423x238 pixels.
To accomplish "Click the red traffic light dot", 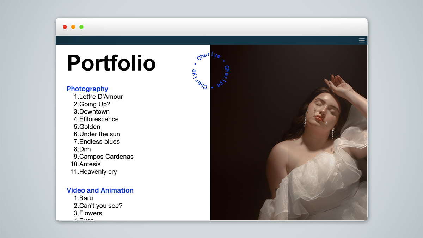I will point(65,26).
